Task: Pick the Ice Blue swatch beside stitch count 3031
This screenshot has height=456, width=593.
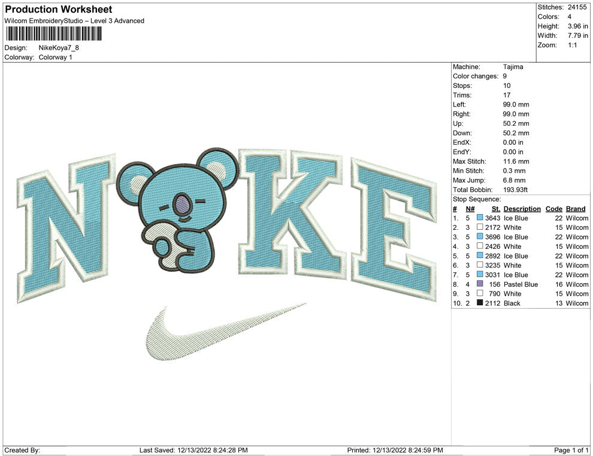Action: 480,274
